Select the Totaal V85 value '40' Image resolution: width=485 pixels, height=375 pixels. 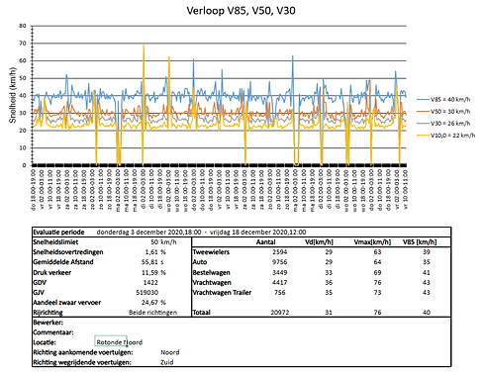pyautogui.click(x=427, y=313)
